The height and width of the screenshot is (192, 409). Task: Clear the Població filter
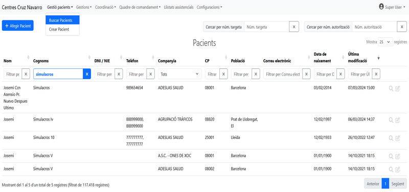[x=256, y=74]
